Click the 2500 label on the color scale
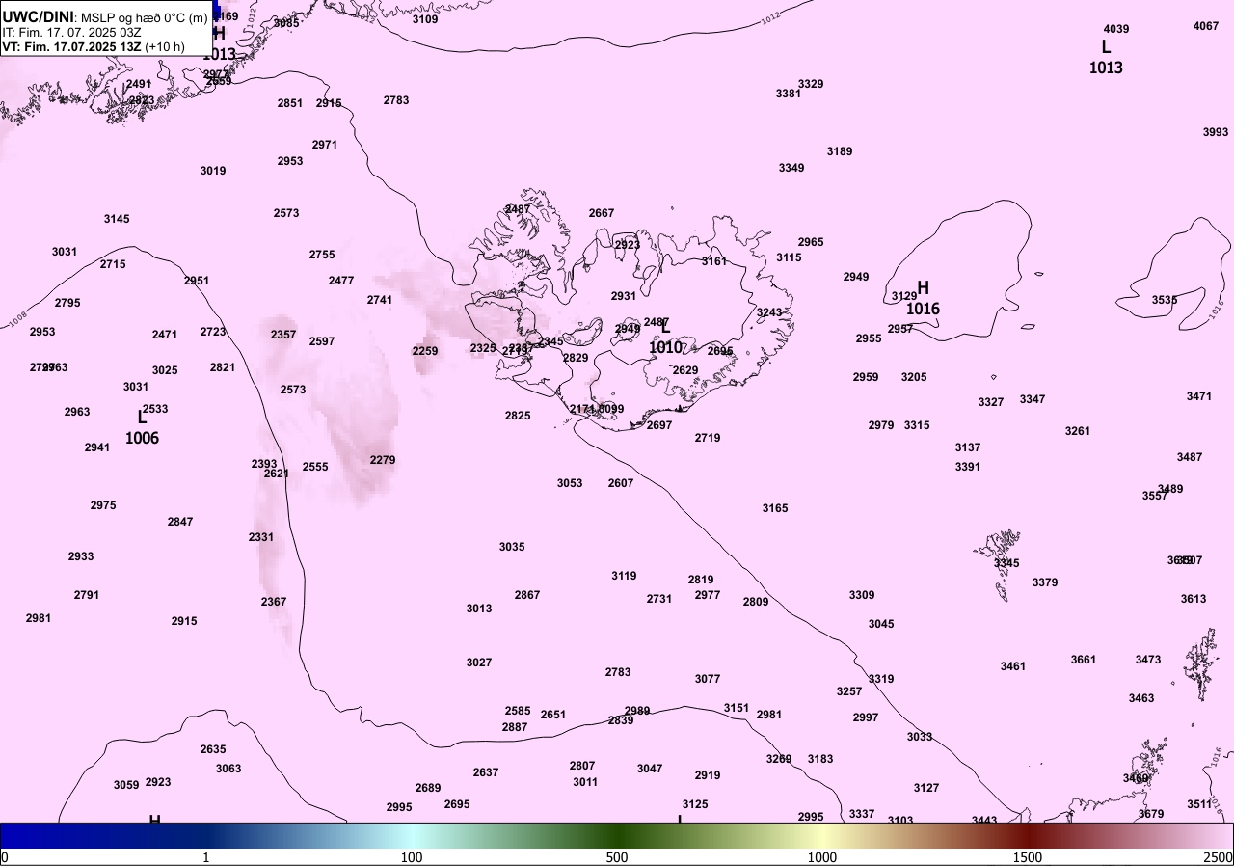 point(1219,857)
